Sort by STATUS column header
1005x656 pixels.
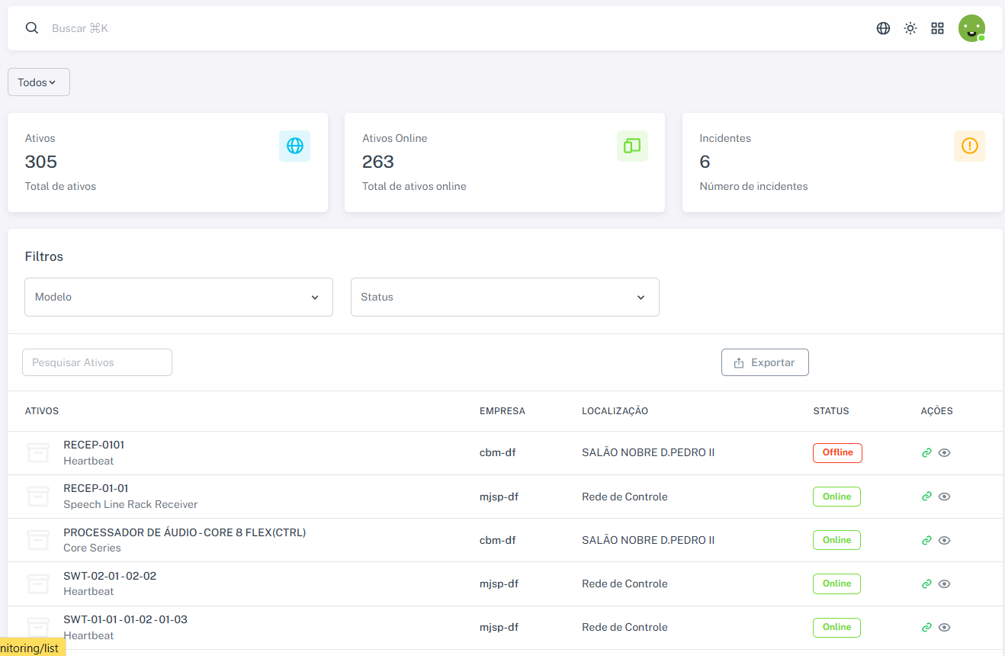click(831, 411)
